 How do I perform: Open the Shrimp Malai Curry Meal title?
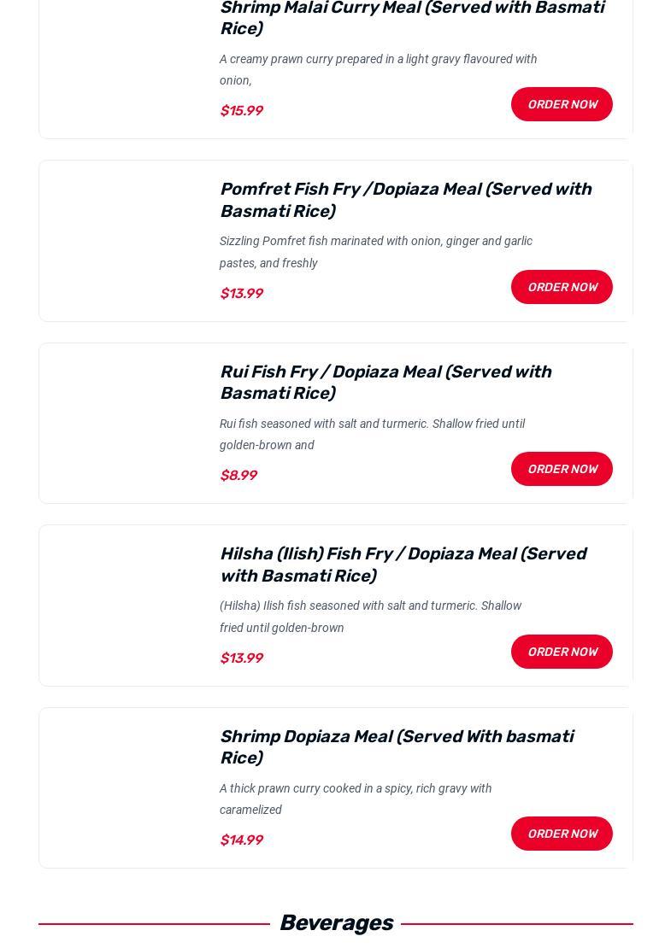pyautogui.click(x=411, y=18)
